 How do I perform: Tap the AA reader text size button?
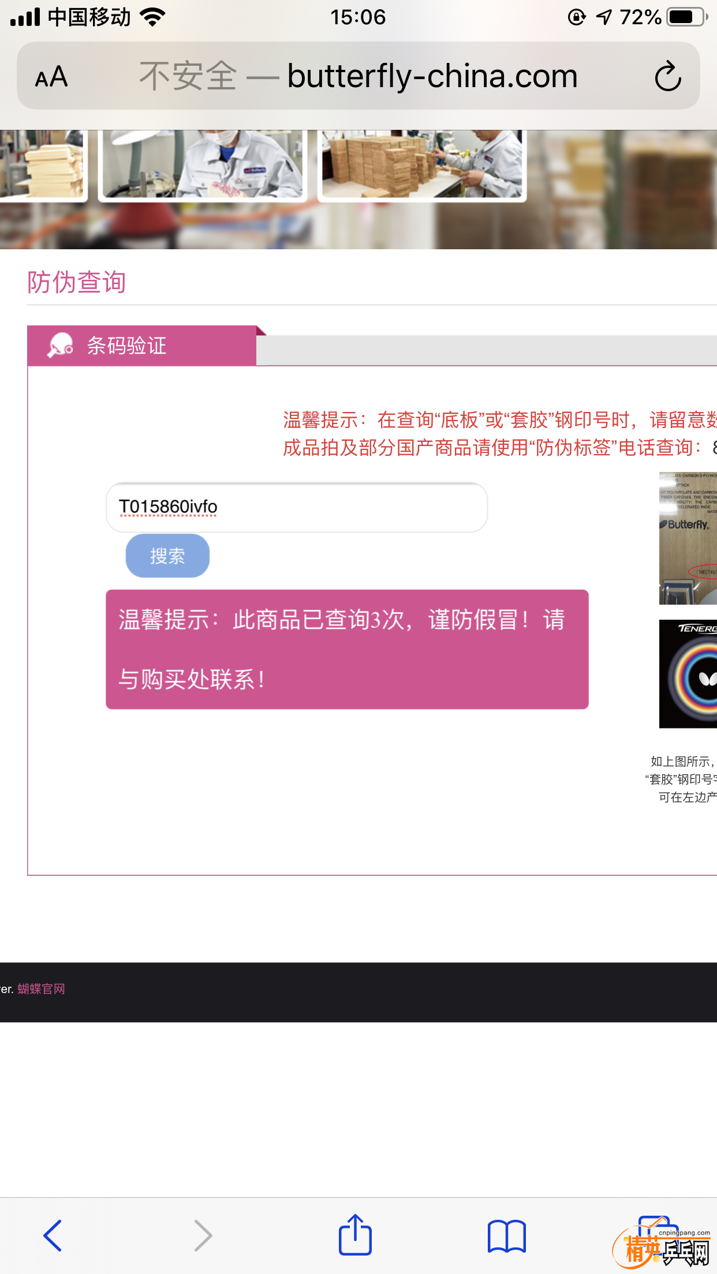[x=51, y=77]
